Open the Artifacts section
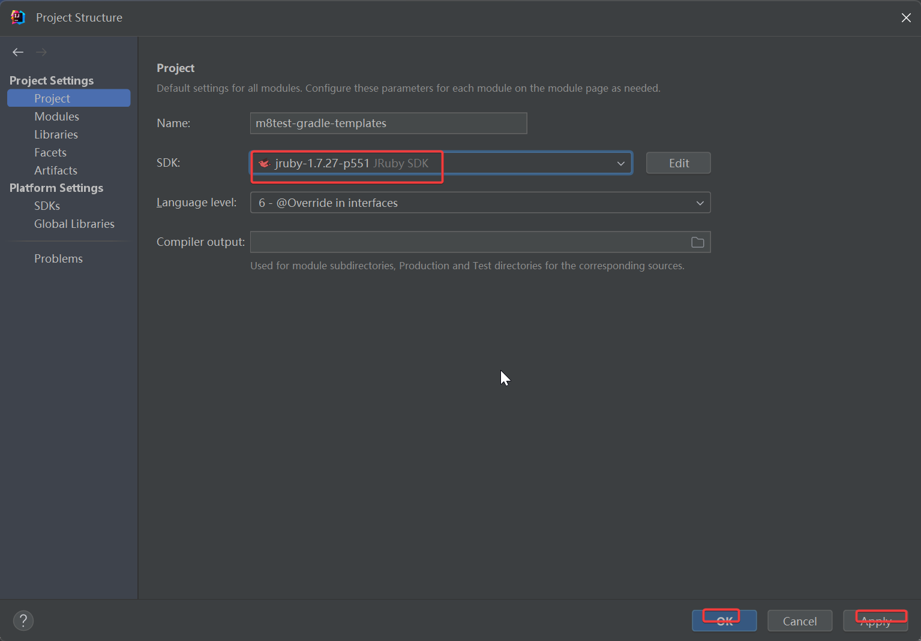Screen dimensions: 921x641 click(56, 170)
